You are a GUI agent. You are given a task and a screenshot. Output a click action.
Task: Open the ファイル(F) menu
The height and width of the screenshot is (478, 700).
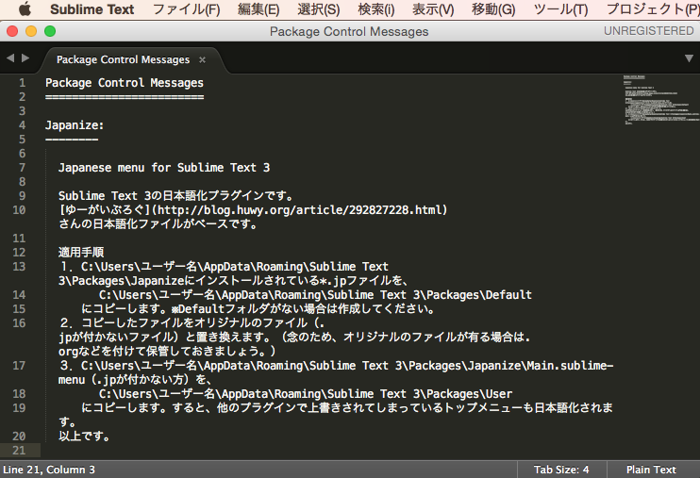pos(186,9)
